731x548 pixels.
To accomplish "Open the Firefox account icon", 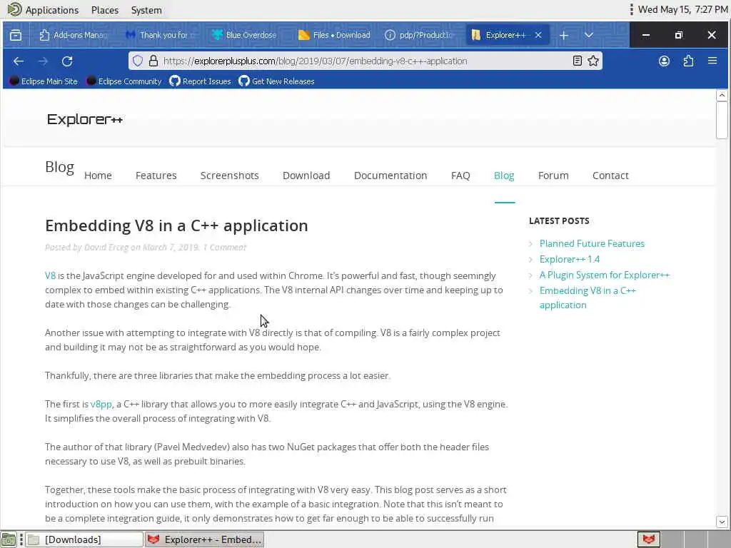I will pyautogui.click(x=664, y=61).
